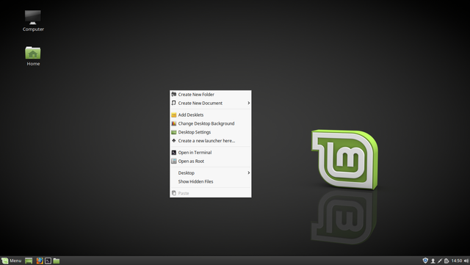This screenshot has width=470, height=265.
Task: Open the clock showing 14:50
Action: [x=457, y=261]
